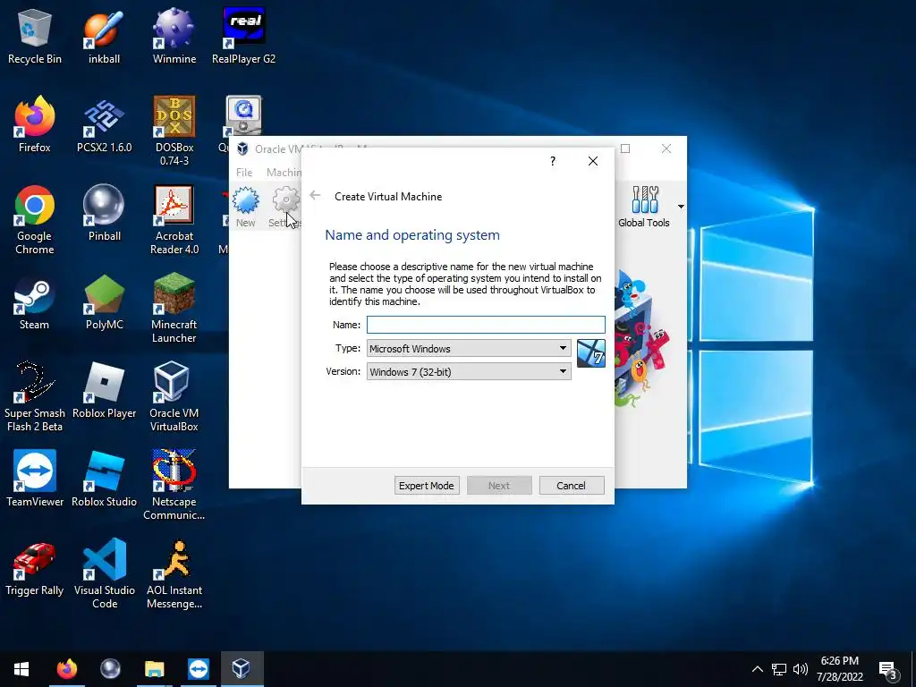
Task: Open Acrobat Reader 4.0 desktop shortcut
Action: point(174,220)
